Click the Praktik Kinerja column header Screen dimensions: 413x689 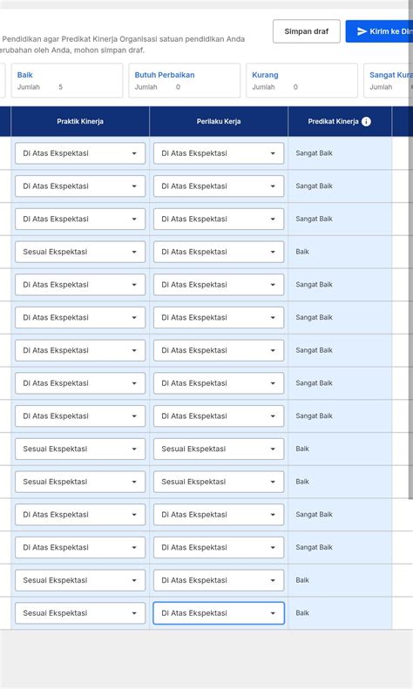coord(80,121)
